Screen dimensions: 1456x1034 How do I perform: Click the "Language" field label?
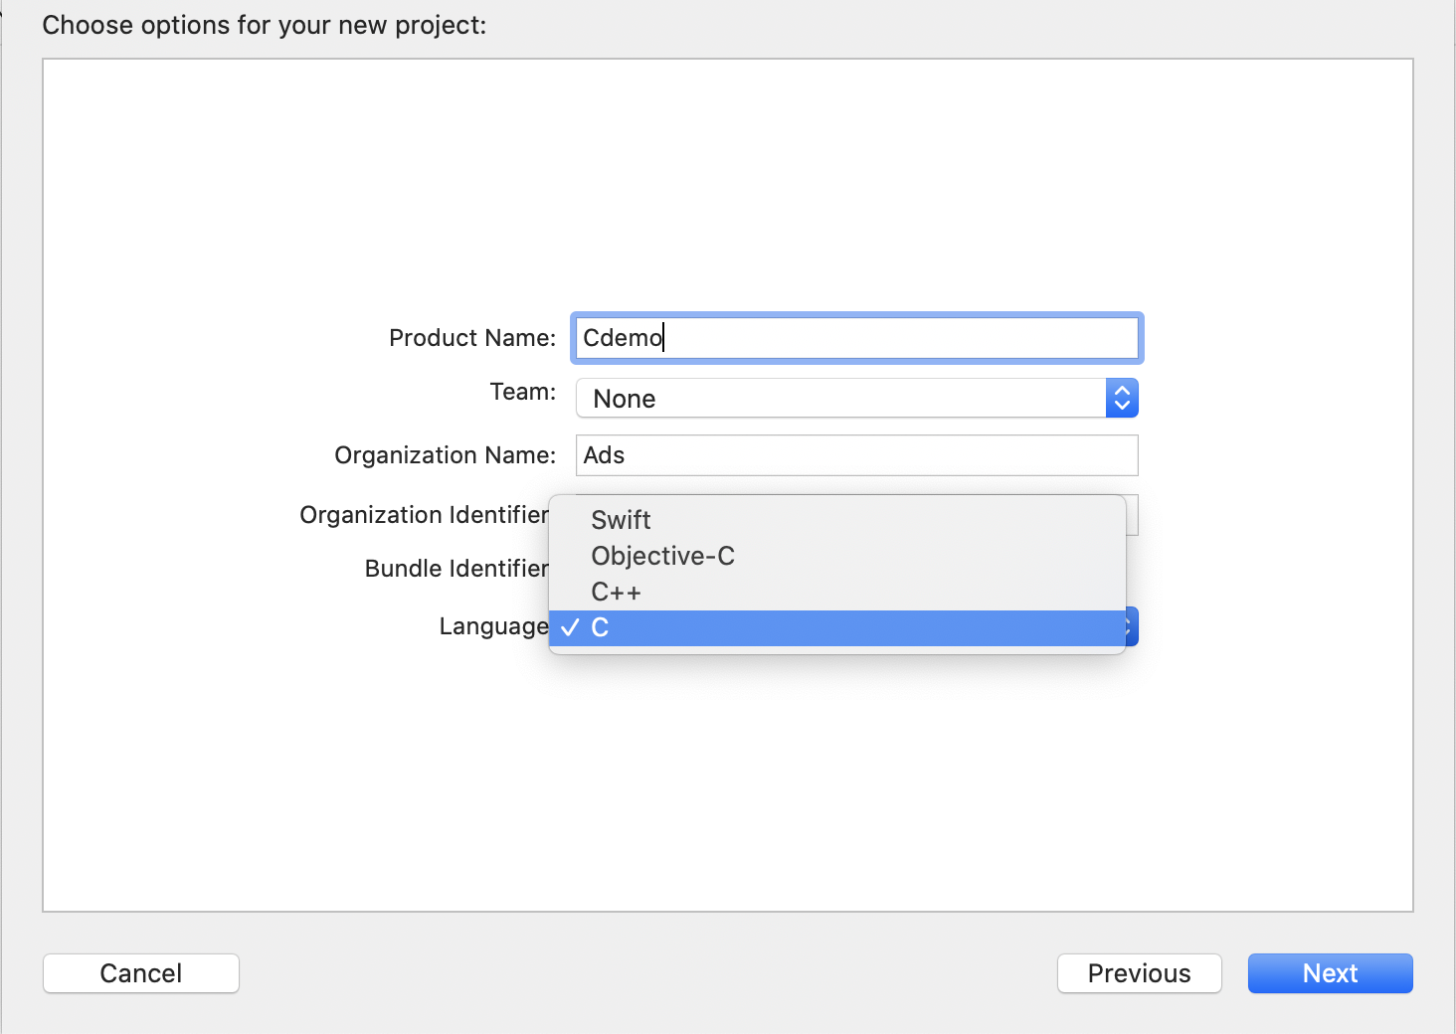(493, 626)
